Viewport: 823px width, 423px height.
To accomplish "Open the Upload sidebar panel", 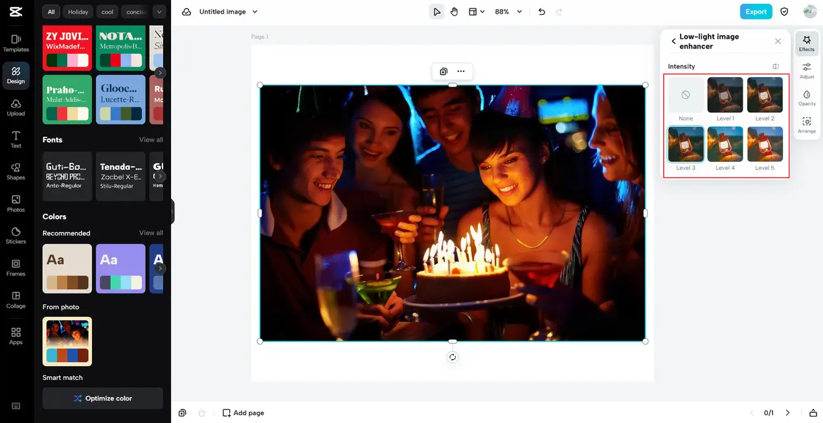I will tap(16, 108).
